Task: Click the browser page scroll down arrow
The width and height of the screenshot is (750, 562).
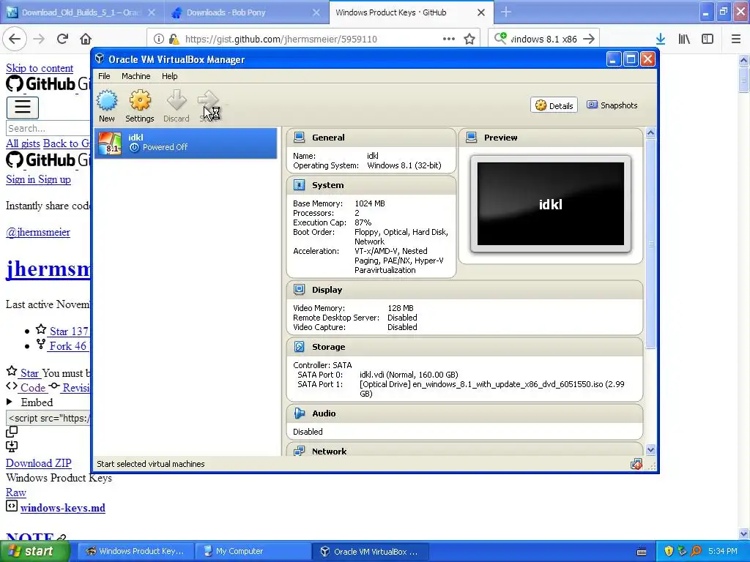Action: tap(743, 533)
